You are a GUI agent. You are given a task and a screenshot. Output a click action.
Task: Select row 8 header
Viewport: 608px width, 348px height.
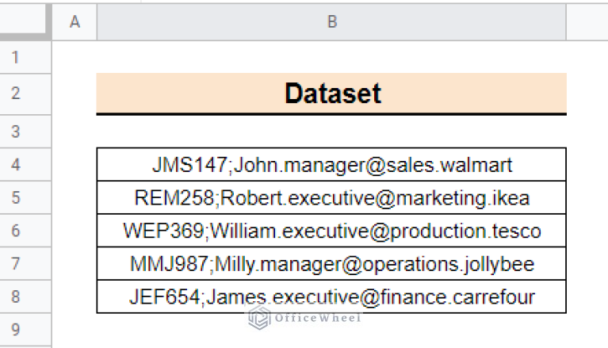25,296
